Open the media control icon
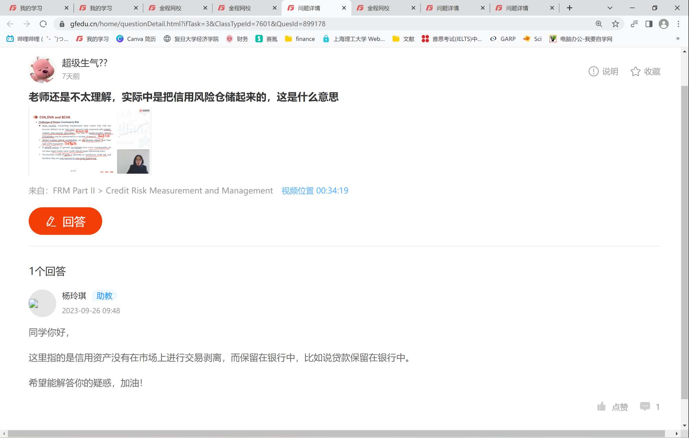The width and height of the screenshot is (689, 438). 634,24
